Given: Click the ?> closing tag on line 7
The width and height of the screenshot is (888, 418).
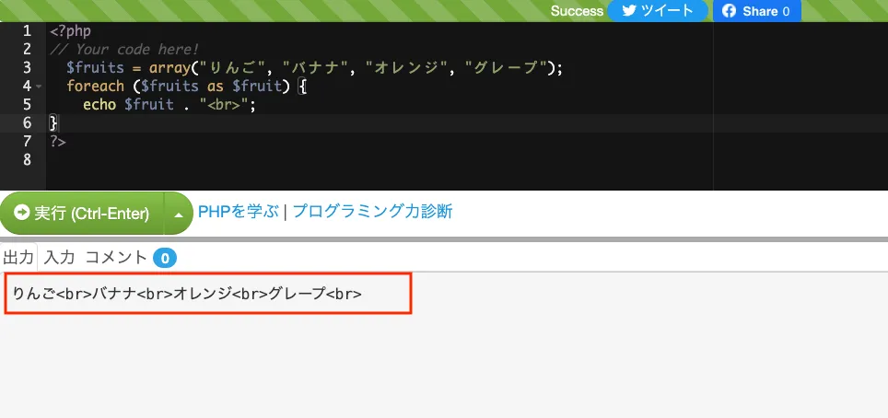Looking at the screenshot, I should click(x=58, y=142).
